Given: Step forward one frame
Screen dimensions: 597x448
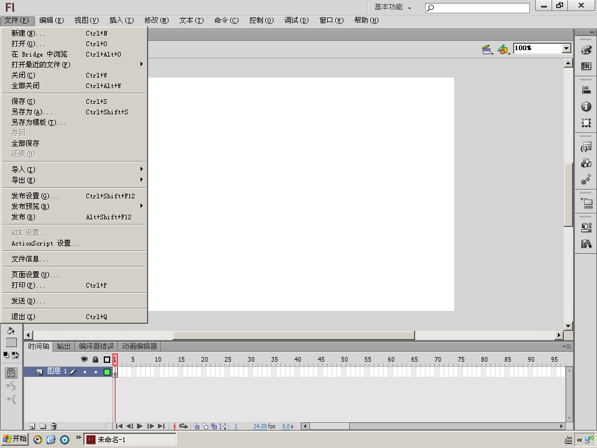Looking at the screenshot, I should (151, 426).
